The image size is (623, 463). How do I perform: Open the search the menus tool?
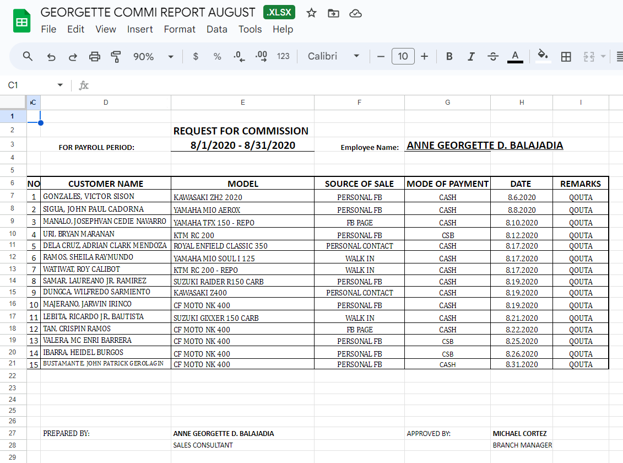coord(28,56)
